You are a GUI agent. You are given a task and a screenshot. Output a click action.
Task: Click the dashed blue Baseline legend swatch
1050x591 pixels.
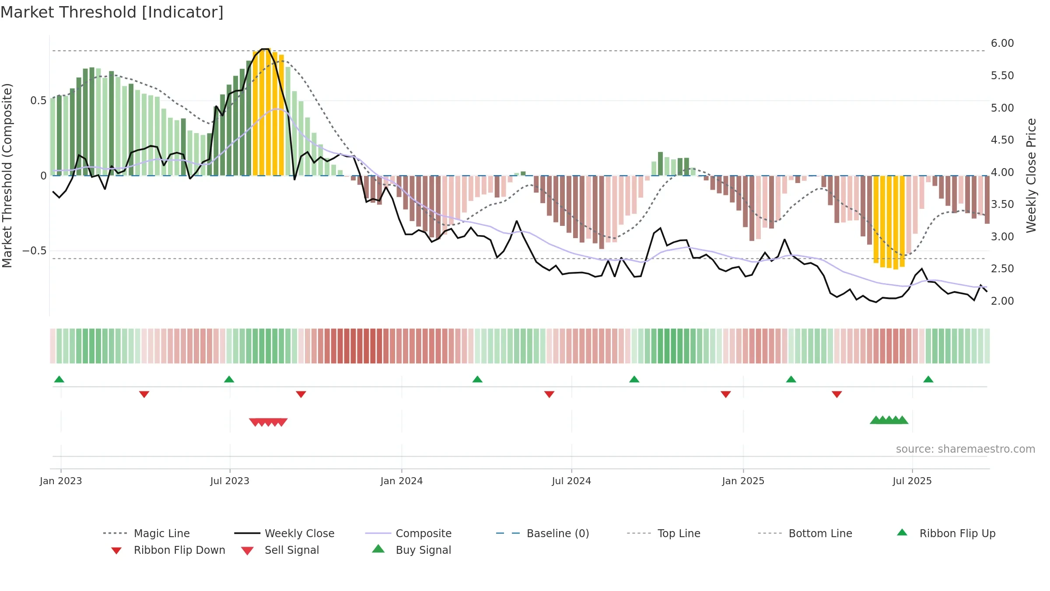(508, 533)
